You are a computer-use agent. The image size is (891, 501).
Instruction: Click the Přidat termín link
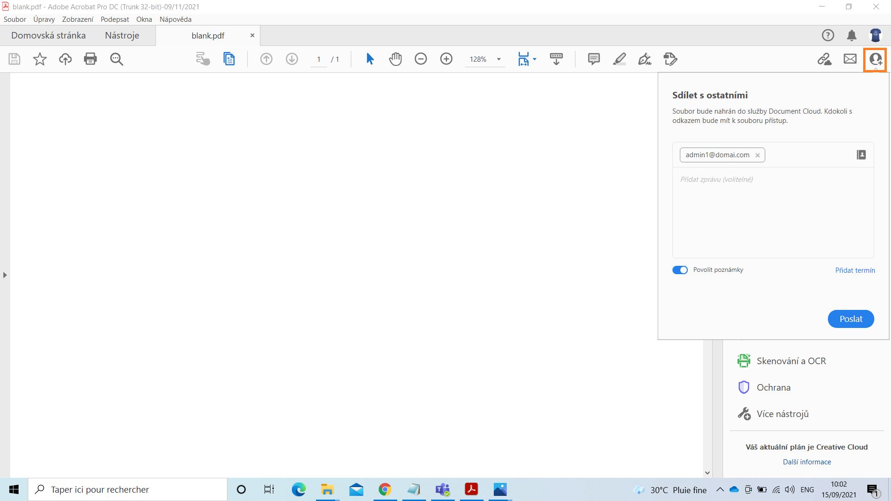point(855,270)
